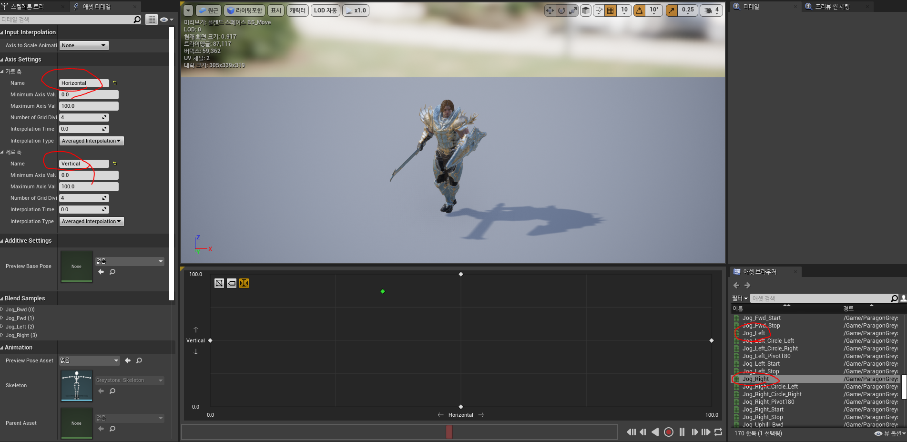Toggle stretch-to-fit grid button

pos(244,283)
